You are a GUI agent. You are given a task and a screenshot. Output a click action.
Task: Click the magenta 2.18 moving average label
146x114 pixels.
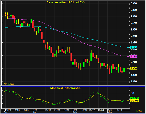point(134,56)
